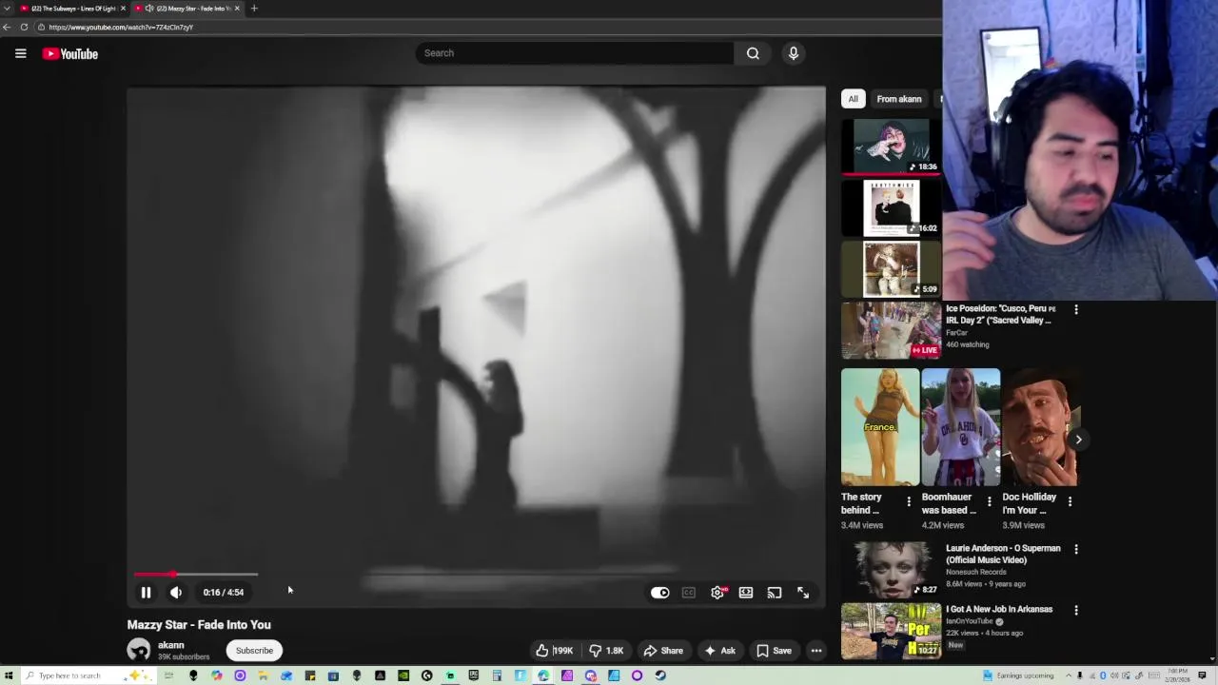
Task: Pause the Mazzy Star video
Action: [146, 592]
